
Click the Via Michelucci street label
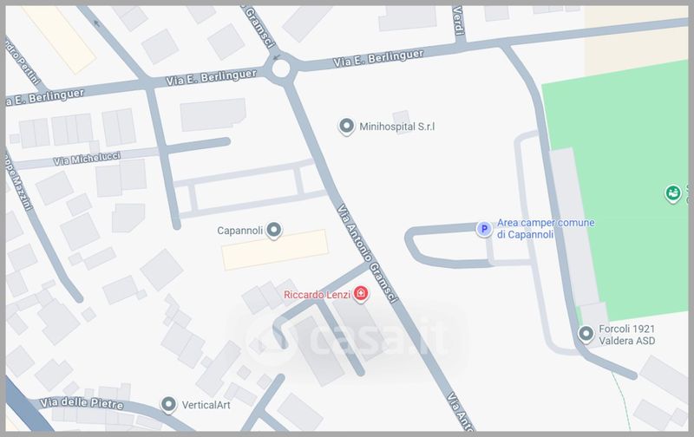88,159
